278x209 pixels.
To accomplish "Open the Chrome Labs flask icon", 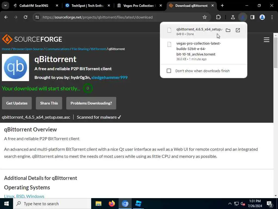I will pyautogui.click(x=233, y=17).
